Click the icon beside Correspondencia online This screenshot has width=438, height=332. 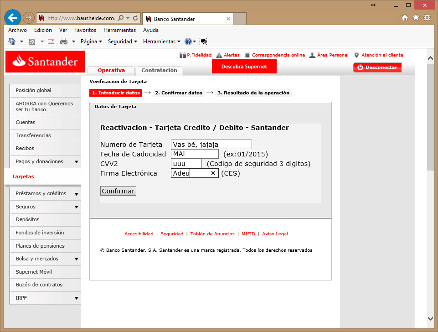tap(247, 55)
